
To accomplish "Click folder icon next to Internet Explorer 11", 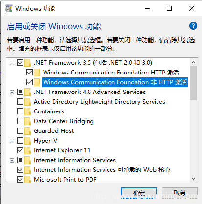I will click(27, 150).
